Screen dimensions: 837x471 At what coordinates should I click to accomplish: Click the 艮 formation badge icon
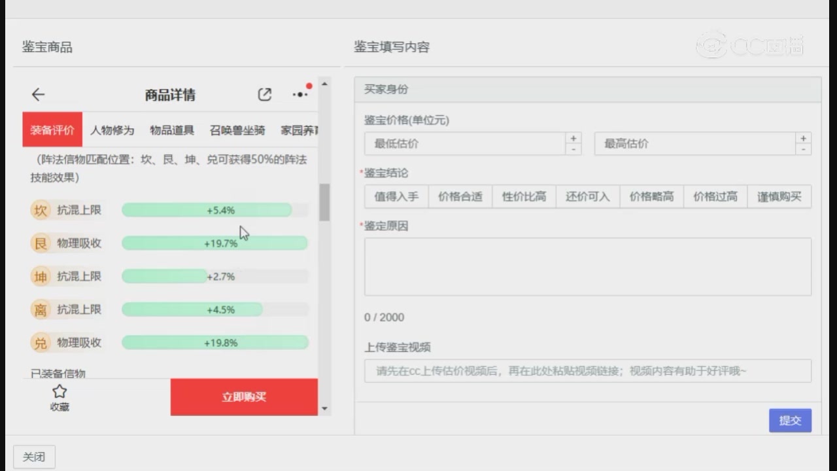coord(41,243)
